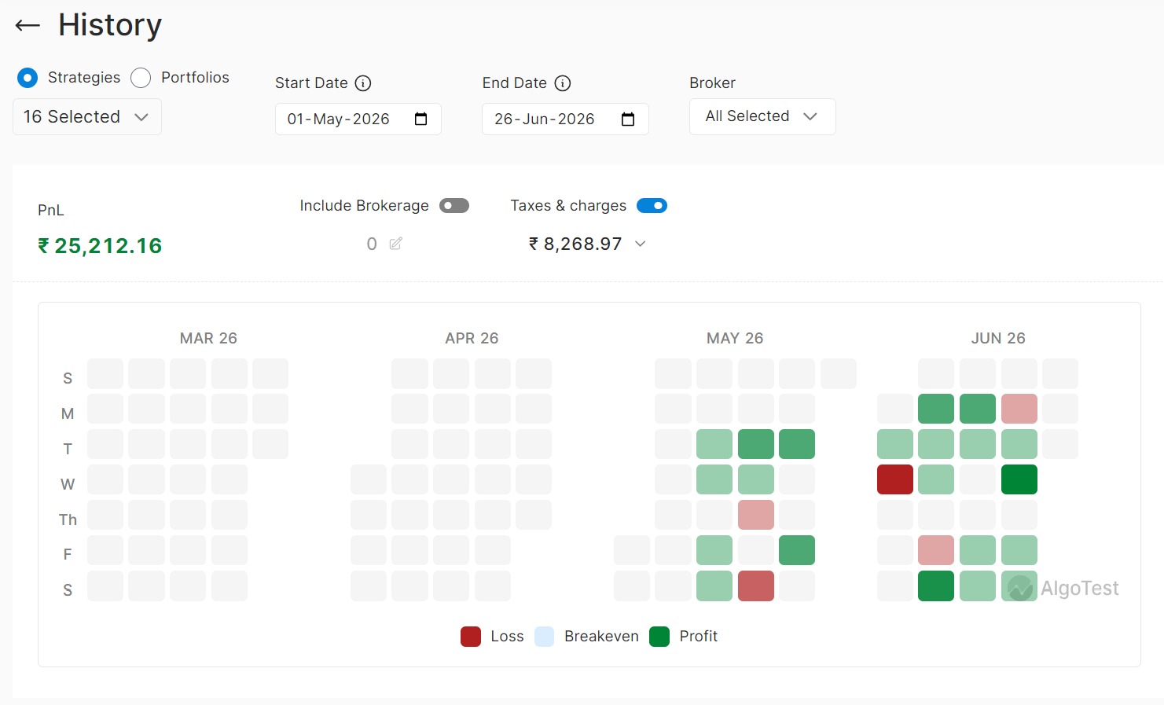Click the pink Thursday cell in May
Screen dimensions: 1164x705
click(x=756, y=515)
